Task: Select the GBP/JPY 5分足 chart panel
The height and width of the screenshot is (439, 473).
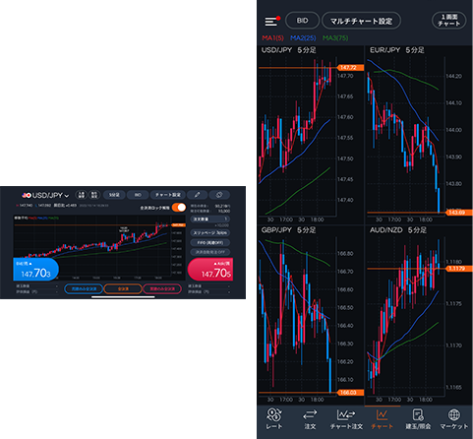Action: [311, 315]
